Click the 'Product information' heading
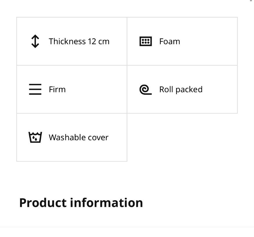 tap(81, 203)
